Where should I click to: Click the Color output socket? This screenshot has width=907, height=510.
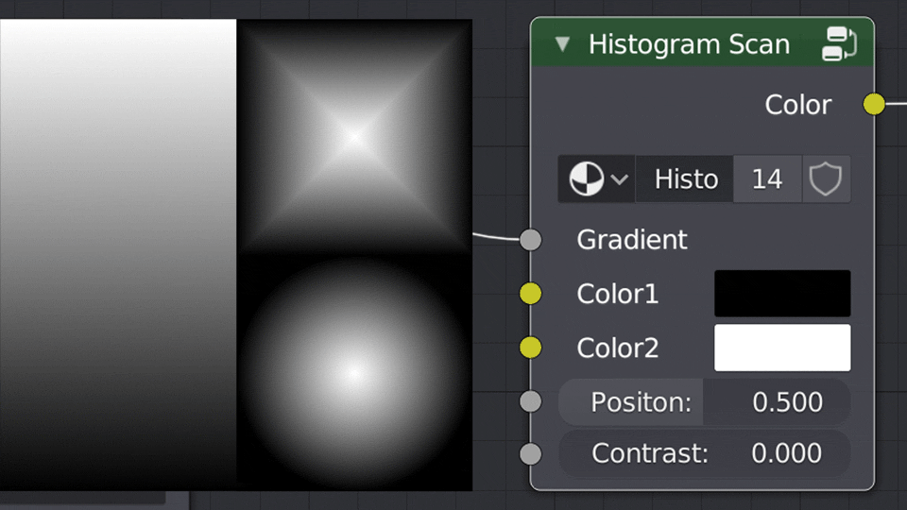point(874,104)
